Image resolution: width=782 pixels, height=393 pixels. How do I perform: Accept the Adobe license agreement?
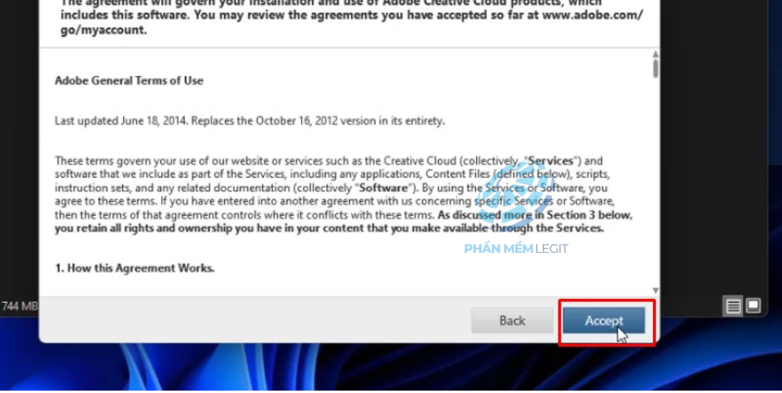[603, 321]
